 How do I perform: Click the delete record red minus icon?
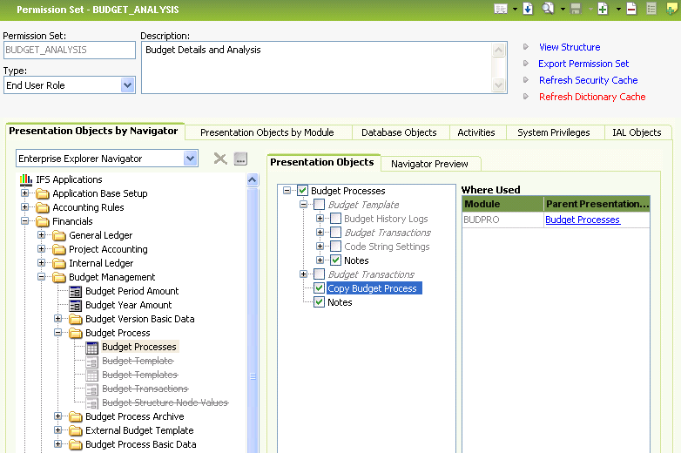pyautogui.click(x=631, y=9)
